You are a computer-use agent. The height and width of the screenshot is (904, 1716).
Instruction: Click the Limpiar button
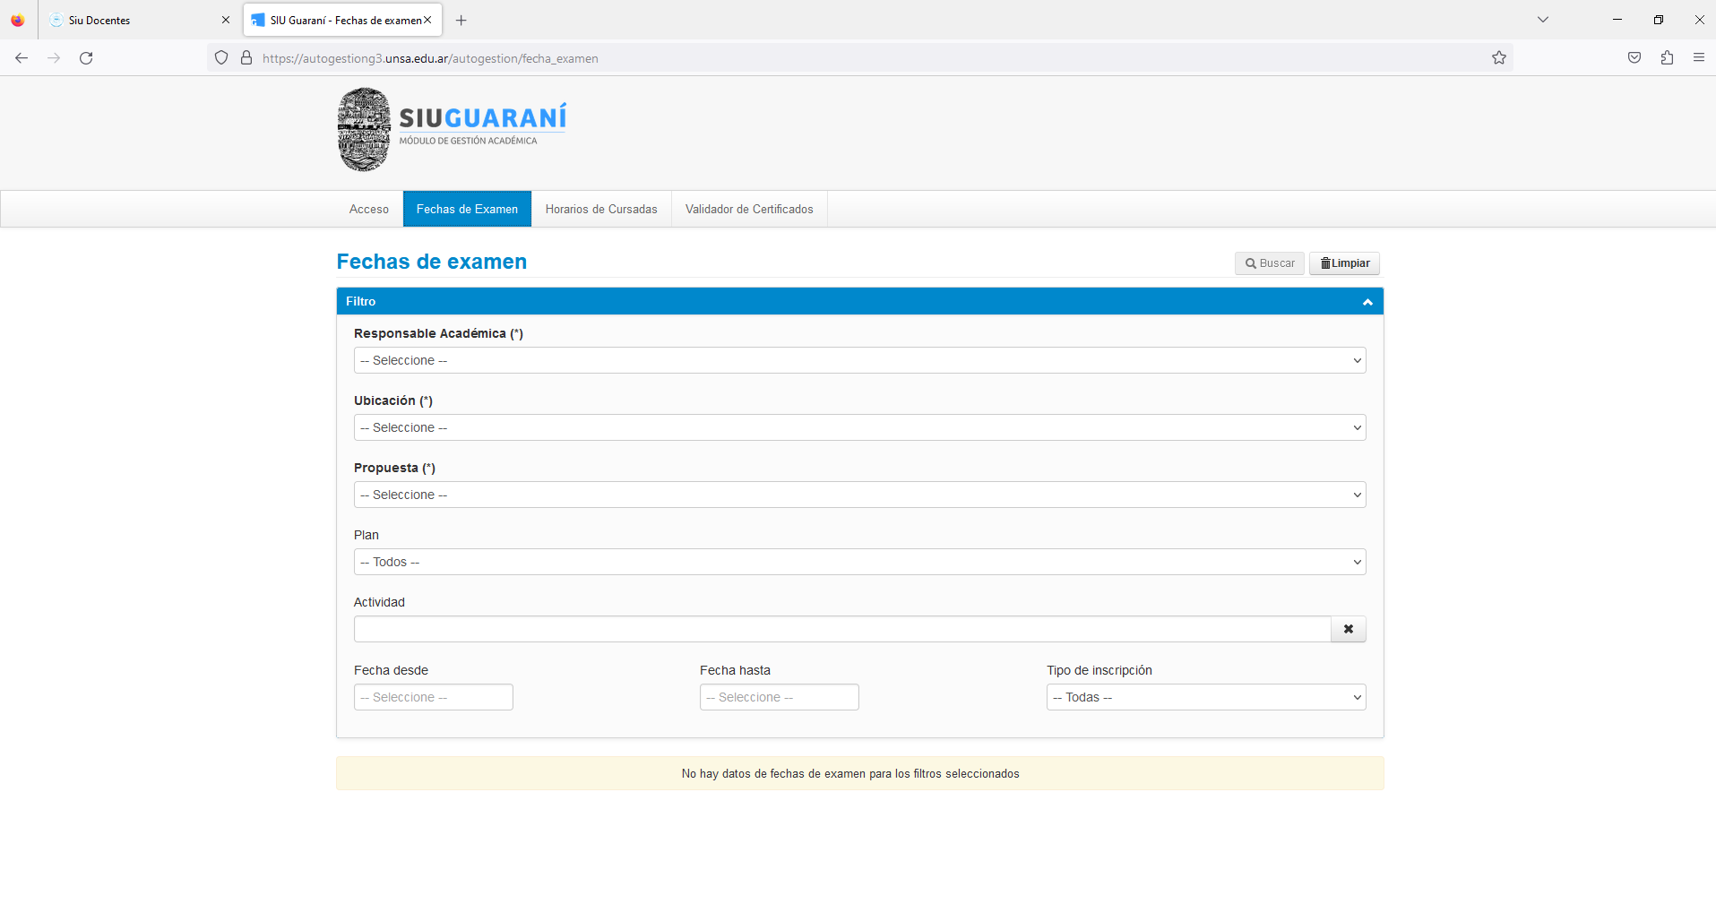[1344, 263]
